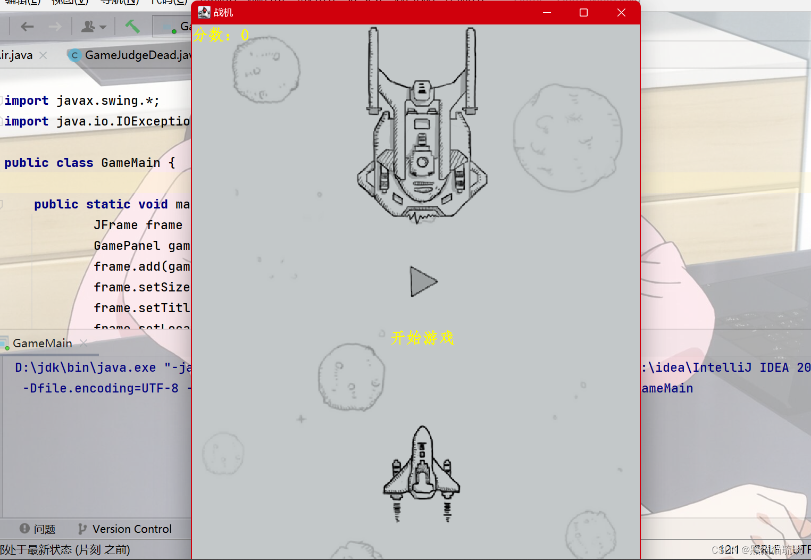The image size is (811, 560).
Task: Close the editor tab ending in ir.java
Action: point(44,55)
